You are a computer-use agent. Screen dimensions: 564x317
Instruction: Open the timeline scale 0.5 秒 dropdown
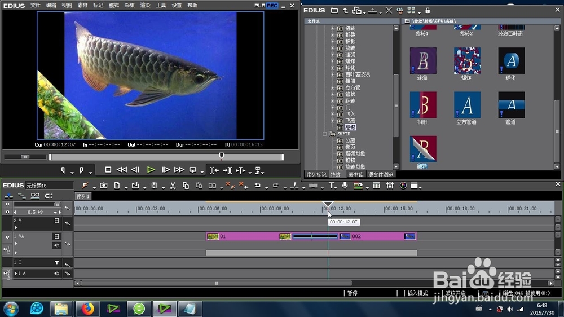click(56, 212)
